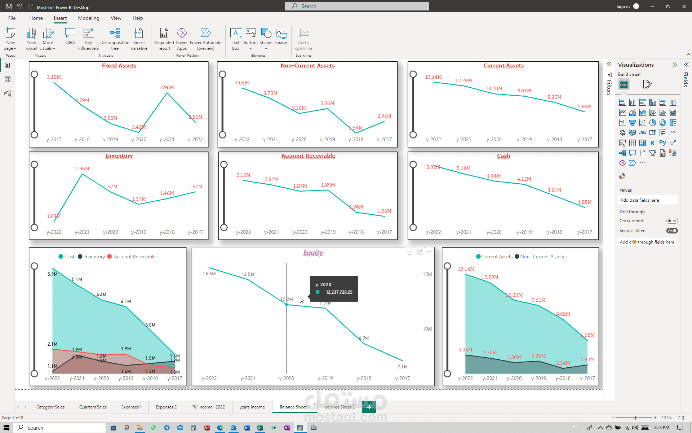Select the Python visual icon
This screenshot has height=433, width=692.
(662, 143)
